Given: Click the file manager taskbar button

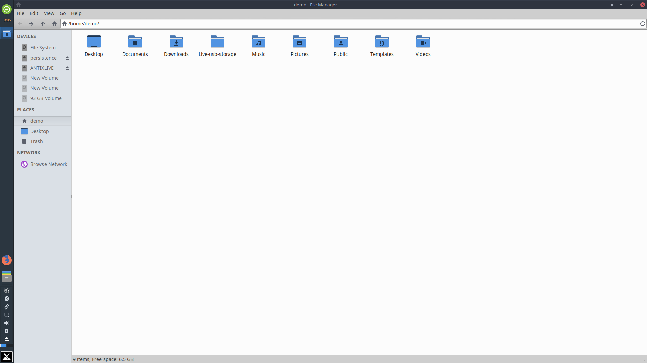Looking at the screenshot, I should pyautogui.click(x=7, y=34).
